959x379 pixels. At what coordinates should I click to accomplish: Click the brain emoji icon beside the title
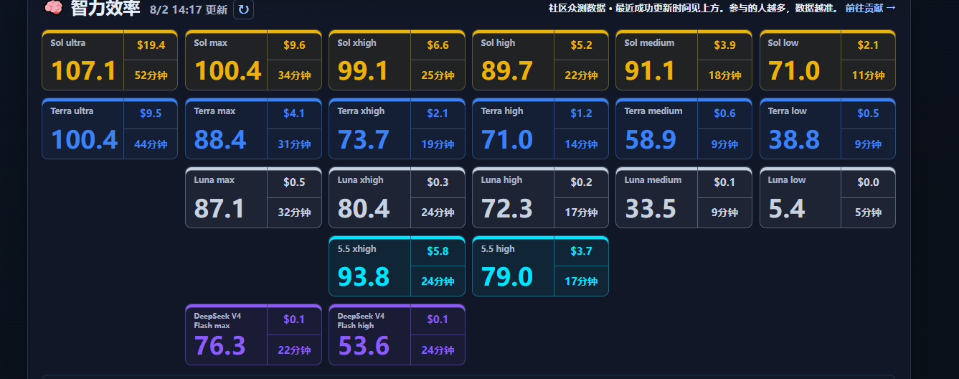(53, 9)
